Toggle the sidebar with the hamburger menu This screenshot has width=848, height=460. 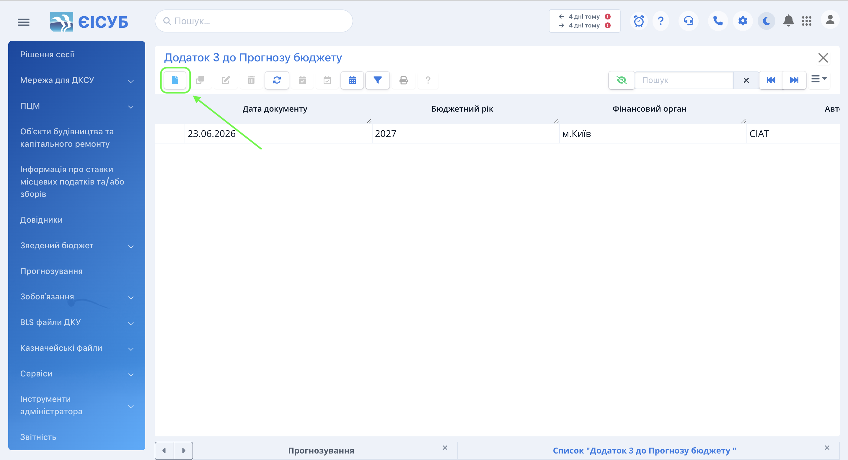[24, 22]
